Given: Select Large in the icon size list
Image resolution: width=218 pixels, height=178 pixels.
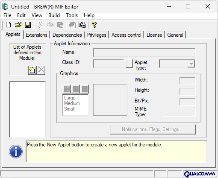Looking at the screenshot, I should (x=70, y=98).
